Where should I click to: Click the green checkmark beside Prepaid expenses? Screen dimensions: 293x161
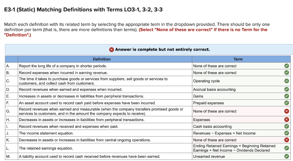coord(286,103)
